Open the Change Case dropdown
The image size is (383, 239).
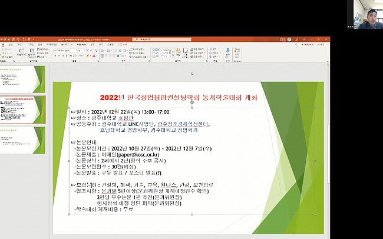(81, 56)
